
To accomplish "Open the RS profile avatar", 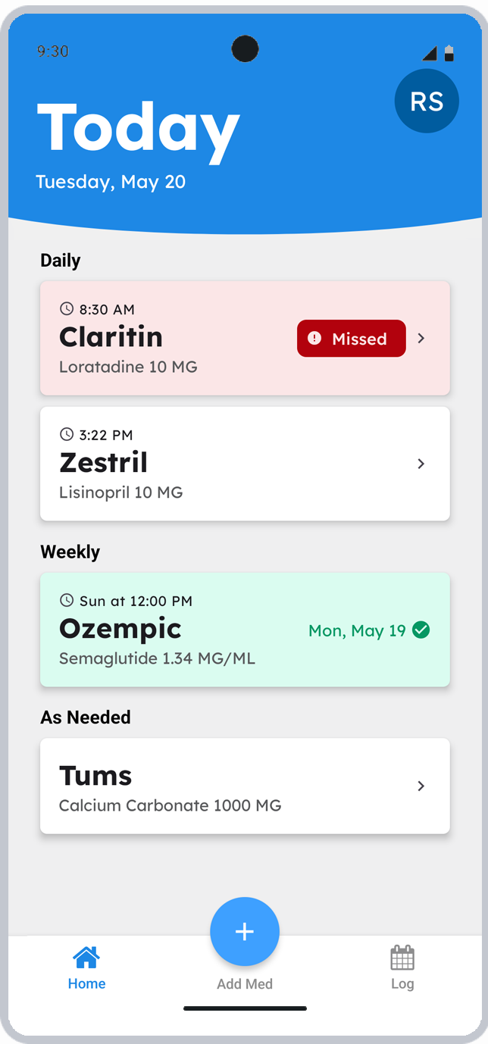I will 427,101.
